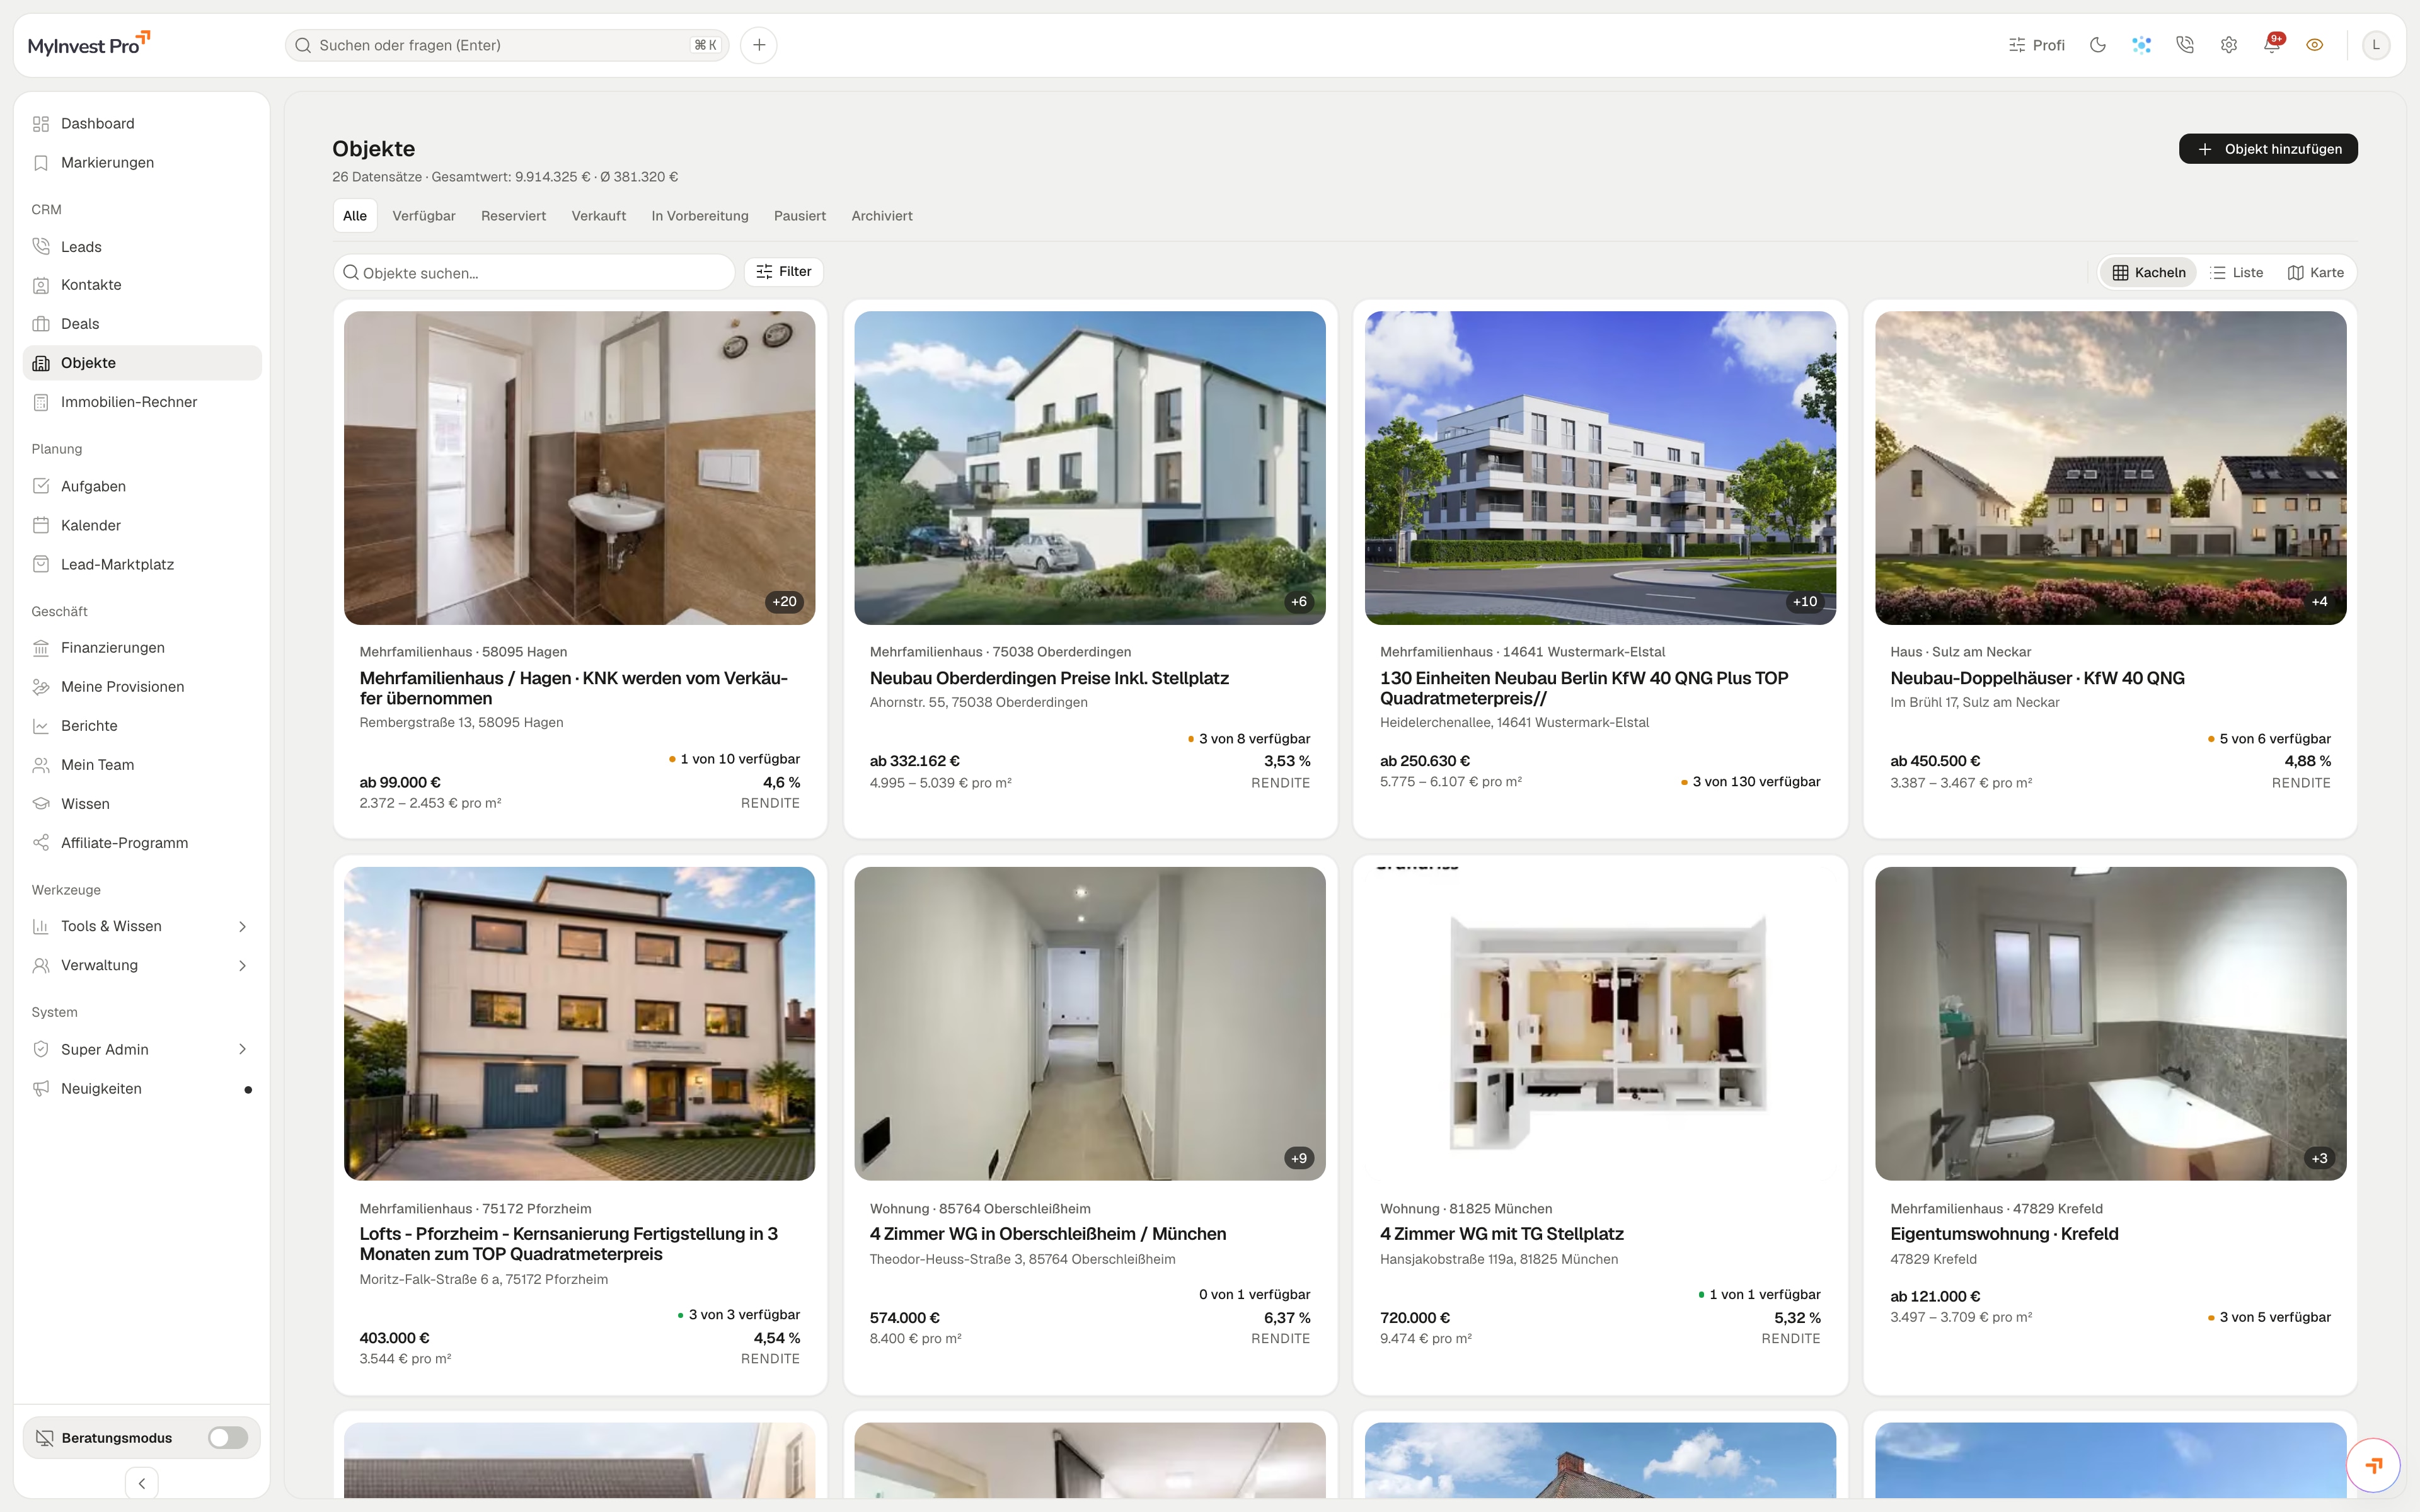Switch to the Pausiert tab
The image size is (2420, 1512).
(800, 216)
